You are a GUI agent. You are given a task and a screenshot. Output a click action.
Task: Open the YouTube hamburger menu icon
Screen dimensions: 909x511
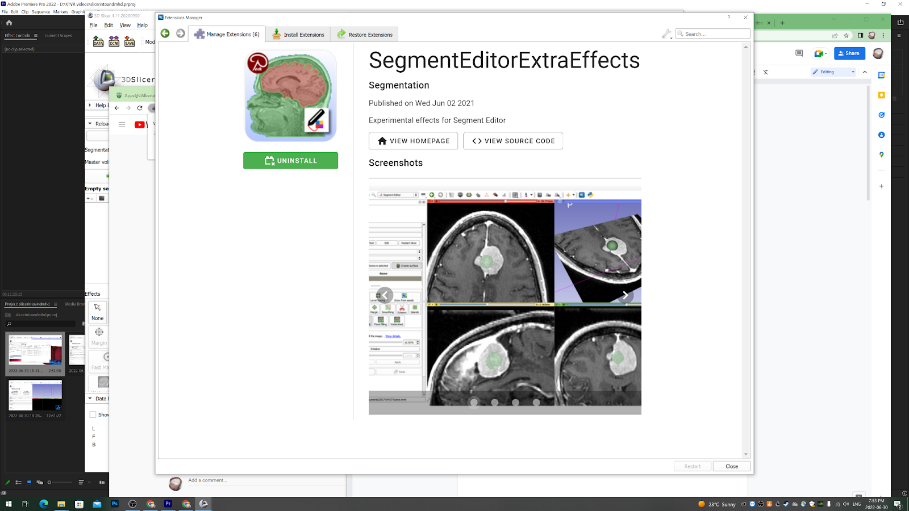(122, 124)
